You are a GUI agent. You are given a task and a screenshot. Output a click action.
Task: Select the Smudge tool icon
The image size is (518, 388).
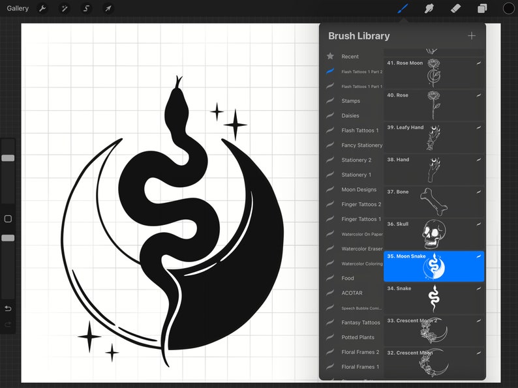[x=429, y=8]
